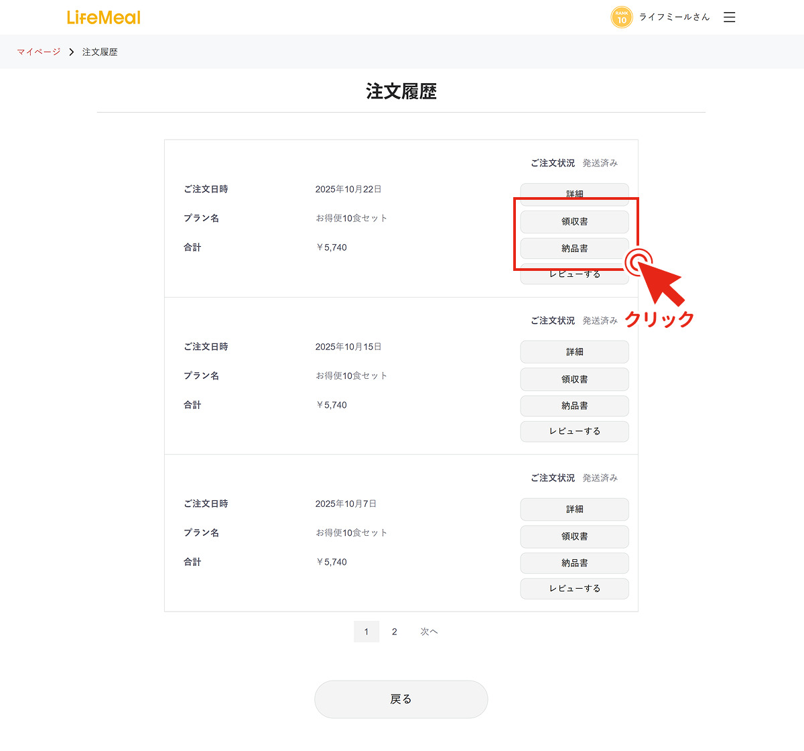Screen dimensions: 804x751
Task: Download 領収書 for the October 15 order
Action: point(574,379)
